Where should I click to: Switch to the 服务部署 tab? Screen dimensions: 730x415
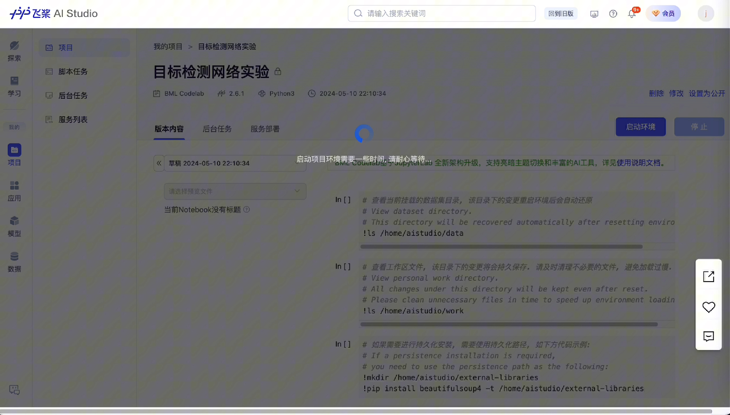[265, 129]
